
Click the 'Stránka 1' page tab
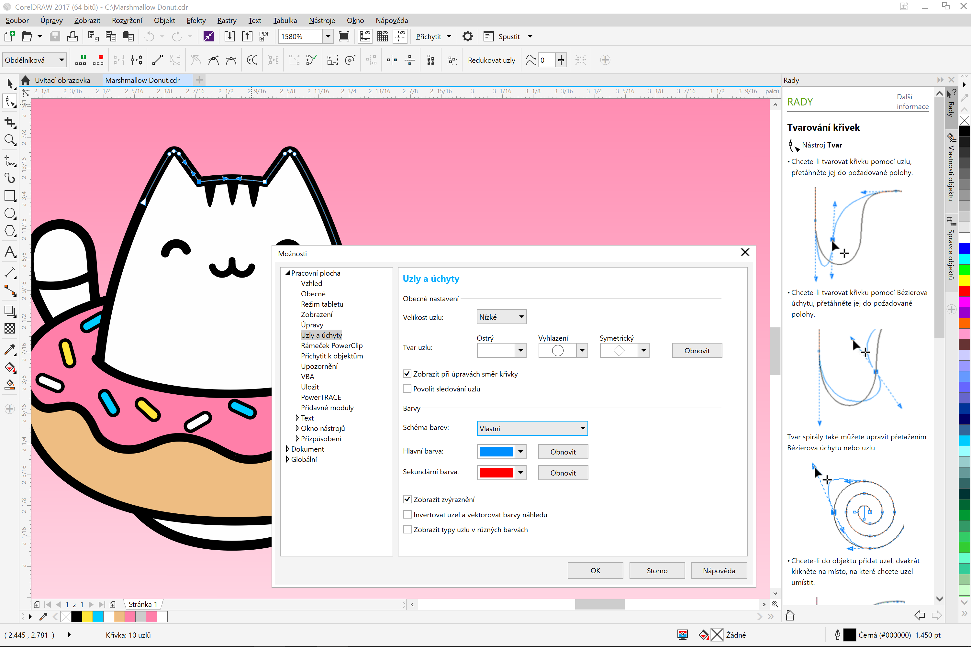[143, 604]
